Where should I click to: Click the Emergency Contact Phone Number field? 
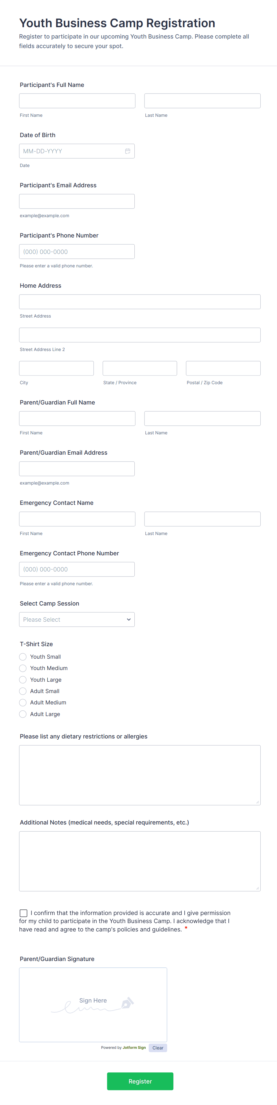[x=77, y=569]
